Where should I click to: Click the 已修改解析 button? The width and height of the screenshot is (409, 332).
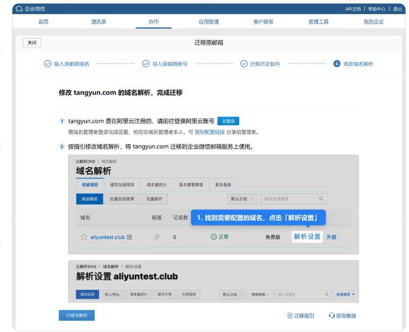(76, 315)
